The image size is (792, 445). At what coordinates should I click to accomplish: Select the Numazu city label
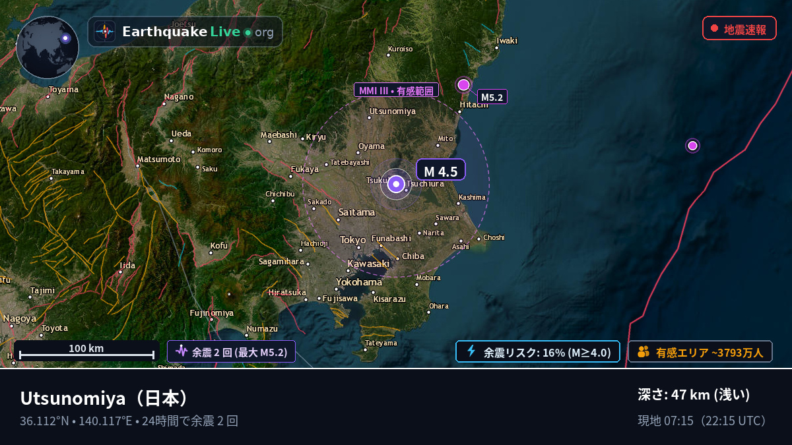262,328
